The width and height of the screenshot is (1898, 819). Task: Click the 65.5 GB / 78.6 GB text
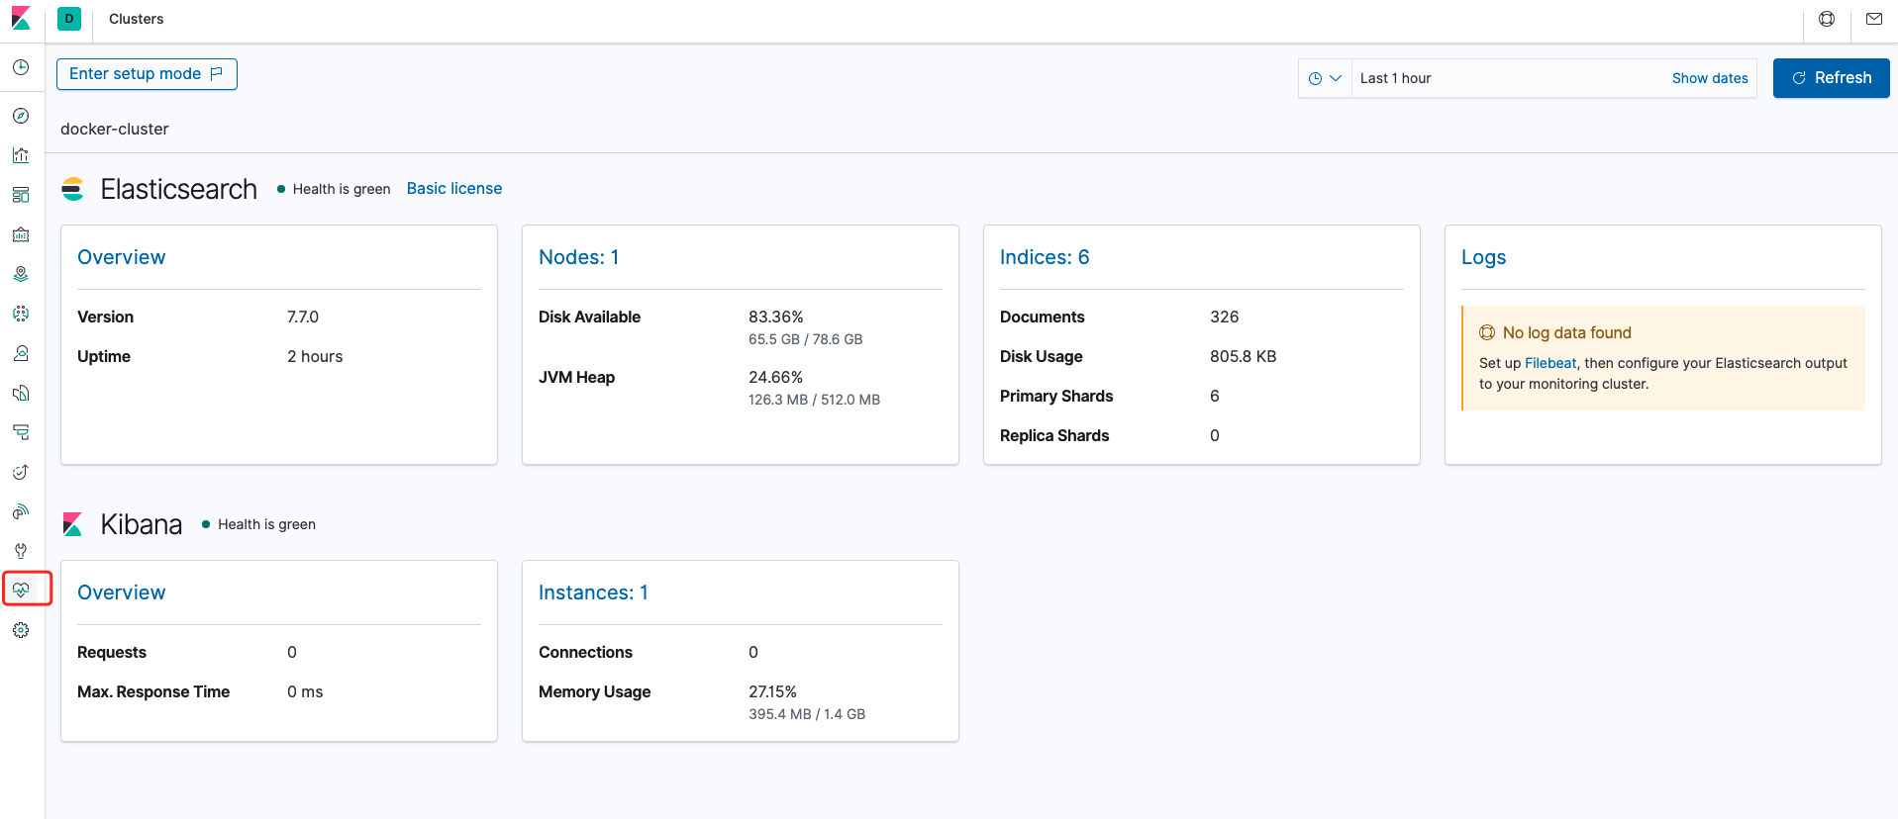(806, 339)
